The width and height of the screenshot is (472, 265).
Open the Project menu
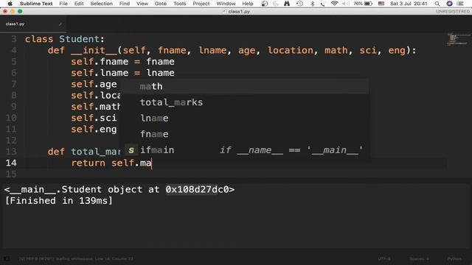pyautogui.click(x=201, y=4)
